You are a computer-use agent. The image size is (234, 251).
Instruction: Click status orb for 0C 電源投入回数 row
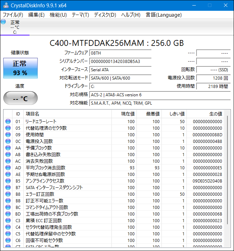8,141
